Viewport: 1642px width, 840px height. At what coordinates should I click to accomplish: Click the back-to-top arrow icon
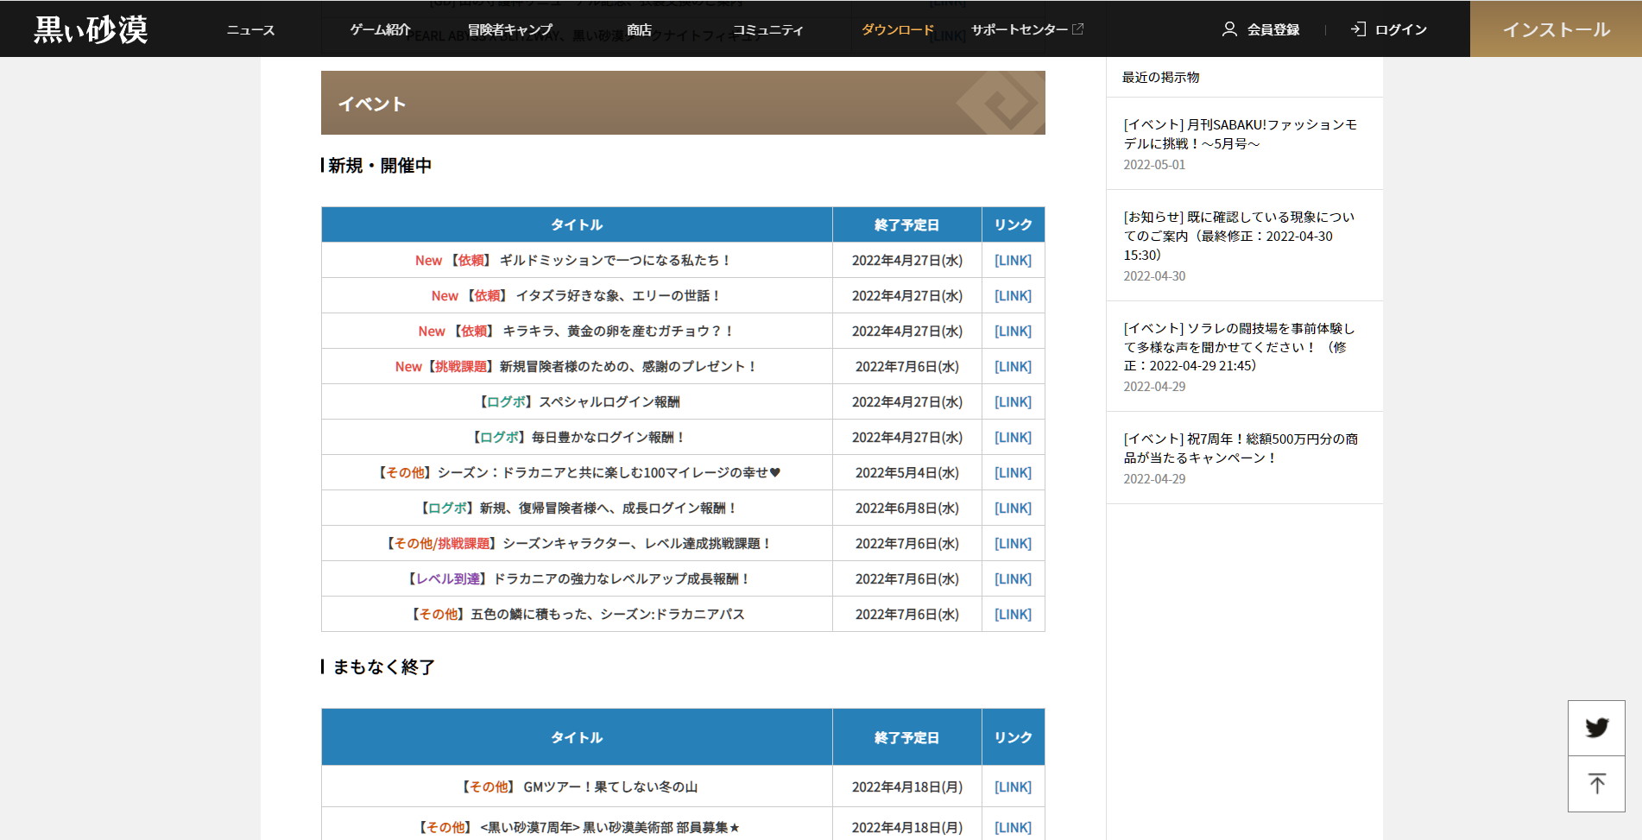pyautogui.click(x=1596, y=784)
